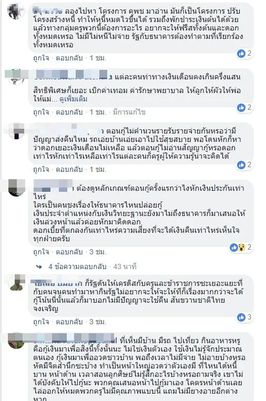
Task: Click the 1 ชม. timestamp on the third comment
Action: coord(98,169)
